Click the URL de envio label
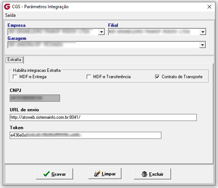This screenshot has height=188, width=218. 24,110
